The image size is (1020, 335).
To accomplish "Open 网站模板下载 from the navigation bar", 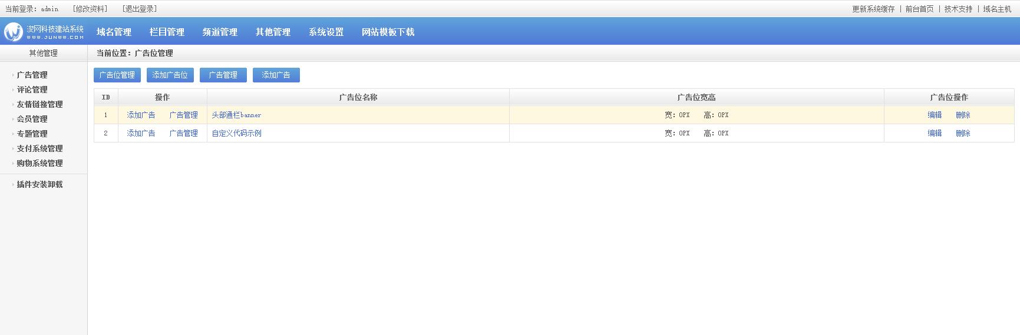I will point(388,32).
